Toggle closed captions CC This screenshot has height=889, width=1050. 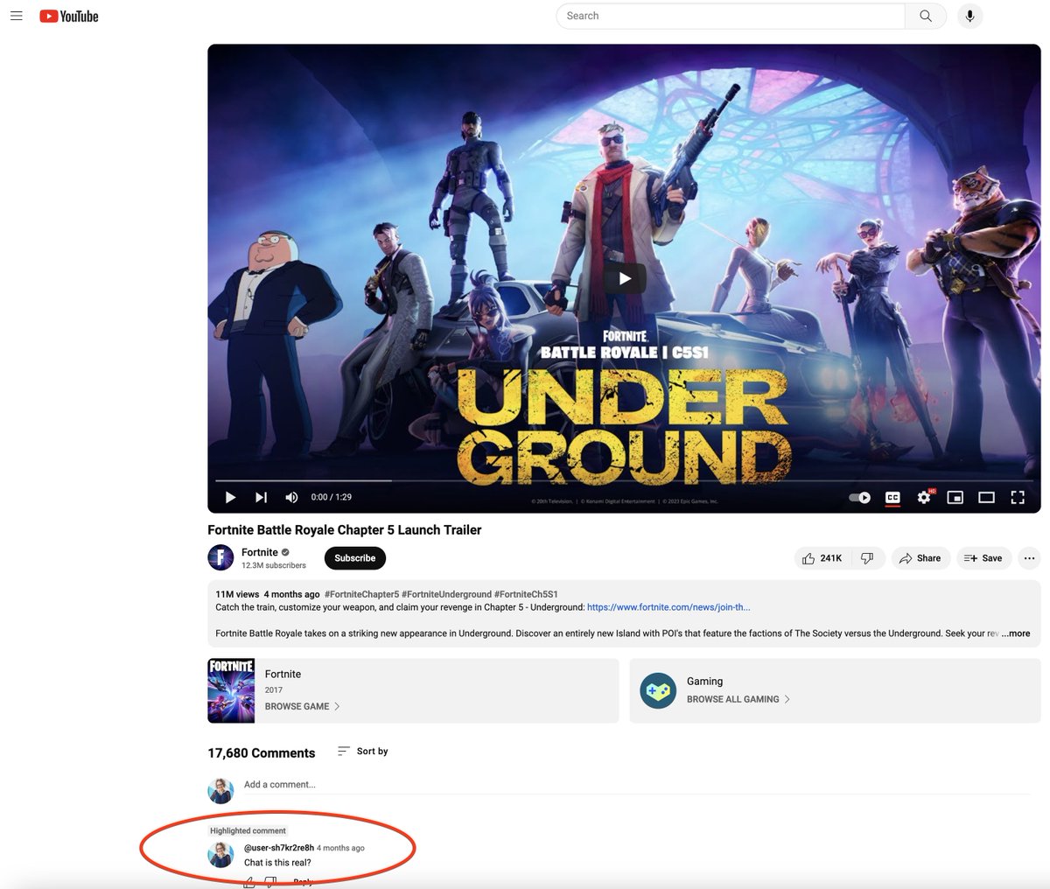coord(892,497)
